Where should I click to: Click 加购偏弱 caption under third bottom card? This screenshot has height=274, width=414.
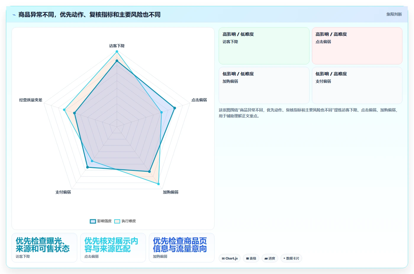coord(160,257)
